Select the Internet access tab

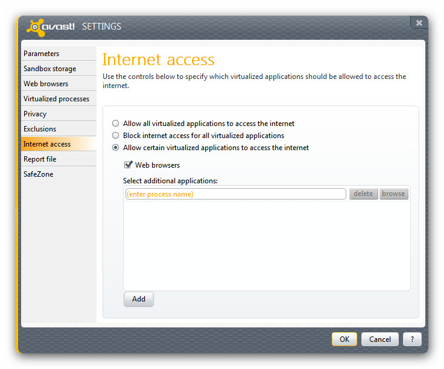click(x=47, y=144)
